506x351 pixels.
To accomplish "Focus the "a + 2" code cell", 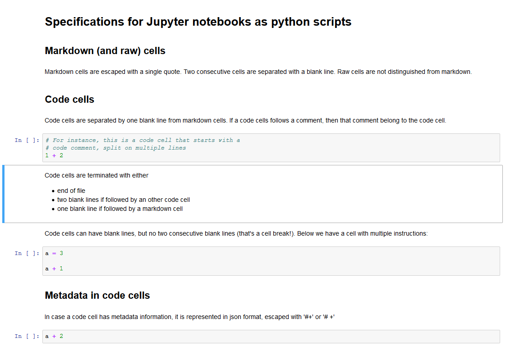I will [271, 336].
